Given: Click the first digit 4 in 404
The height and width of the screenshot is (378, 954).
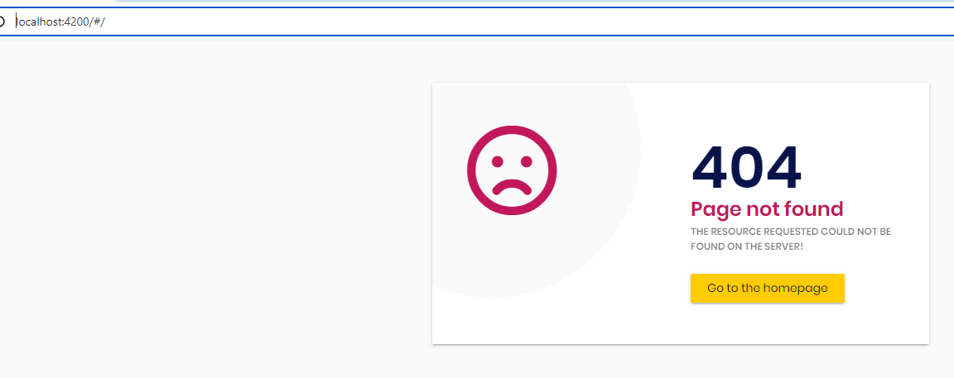Looking at the screenshot, I should (x=709, y=169).
